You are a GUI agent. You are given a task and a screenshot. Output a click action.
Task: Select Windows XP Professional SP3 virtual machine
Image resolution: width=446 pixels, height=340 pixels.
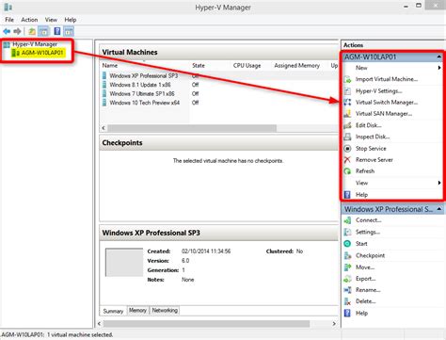[x=144, y=75]
